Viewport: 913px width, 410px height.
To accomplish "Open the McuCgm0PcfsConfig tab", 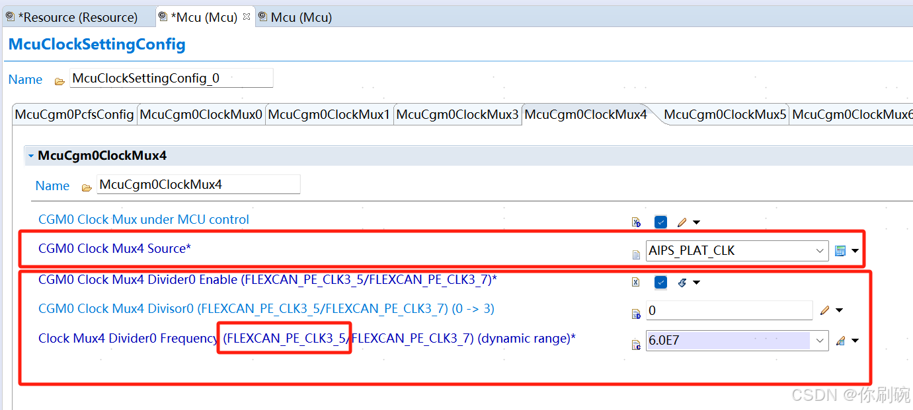I will pos(75,114).
